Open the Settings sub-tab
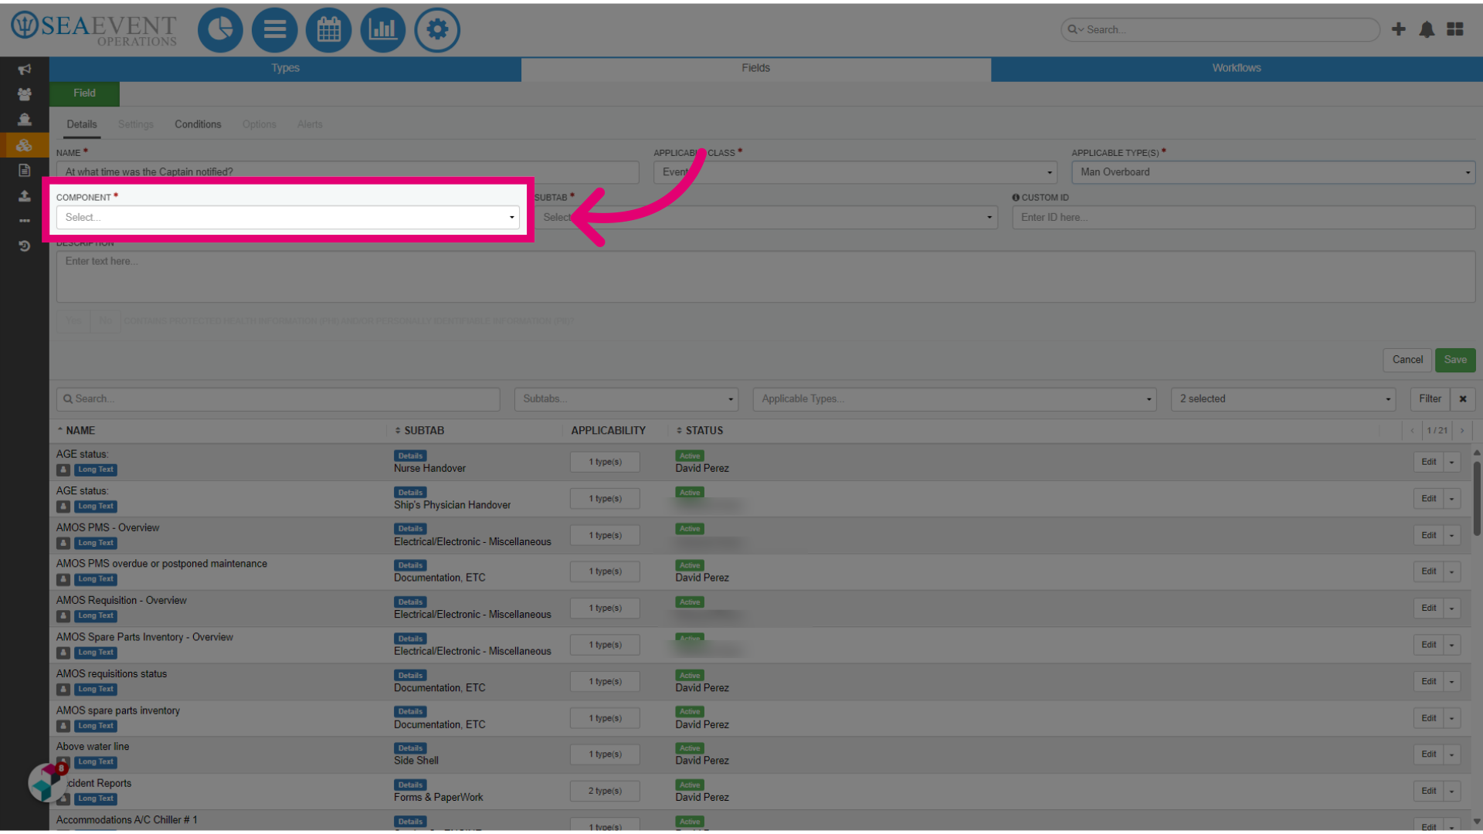Image resolution: width=1483 pixels, height=834 pixels. point(136,124)
